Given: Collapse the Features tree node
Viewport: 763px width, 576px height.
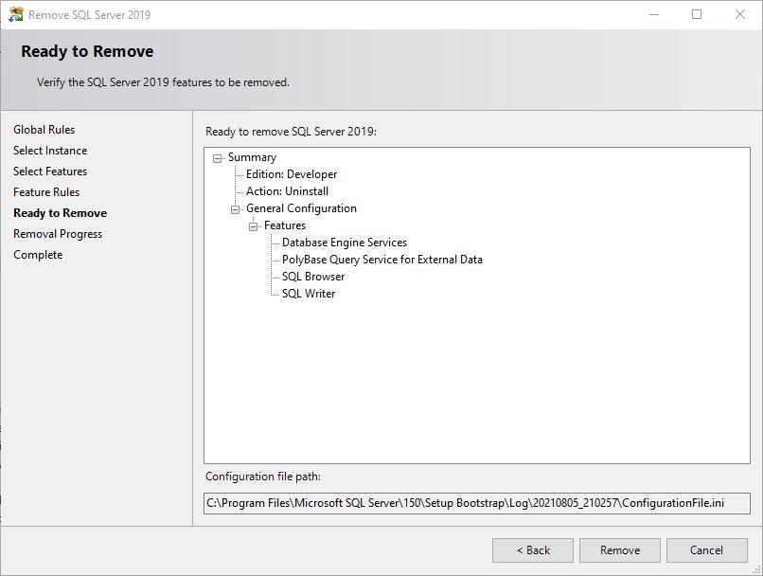Looking at the screenshot, I should tap(254, 226).
